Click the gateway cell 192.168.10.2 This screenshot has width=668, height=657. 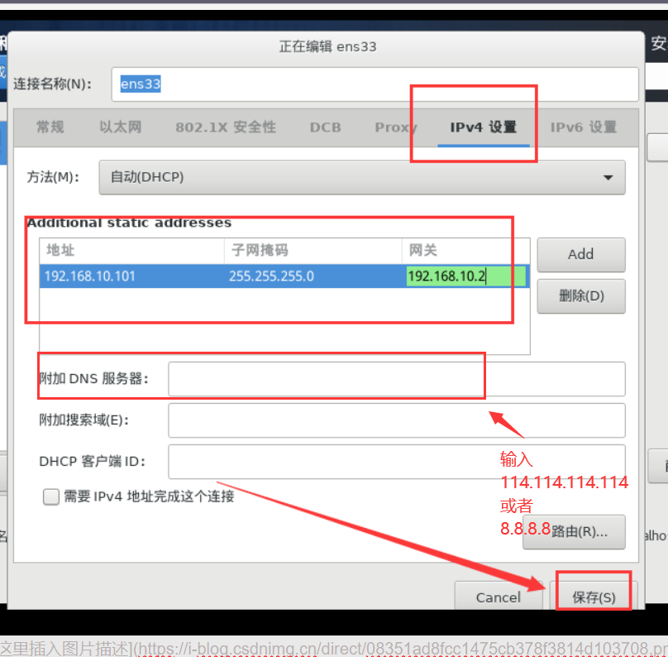coord(465,276)
